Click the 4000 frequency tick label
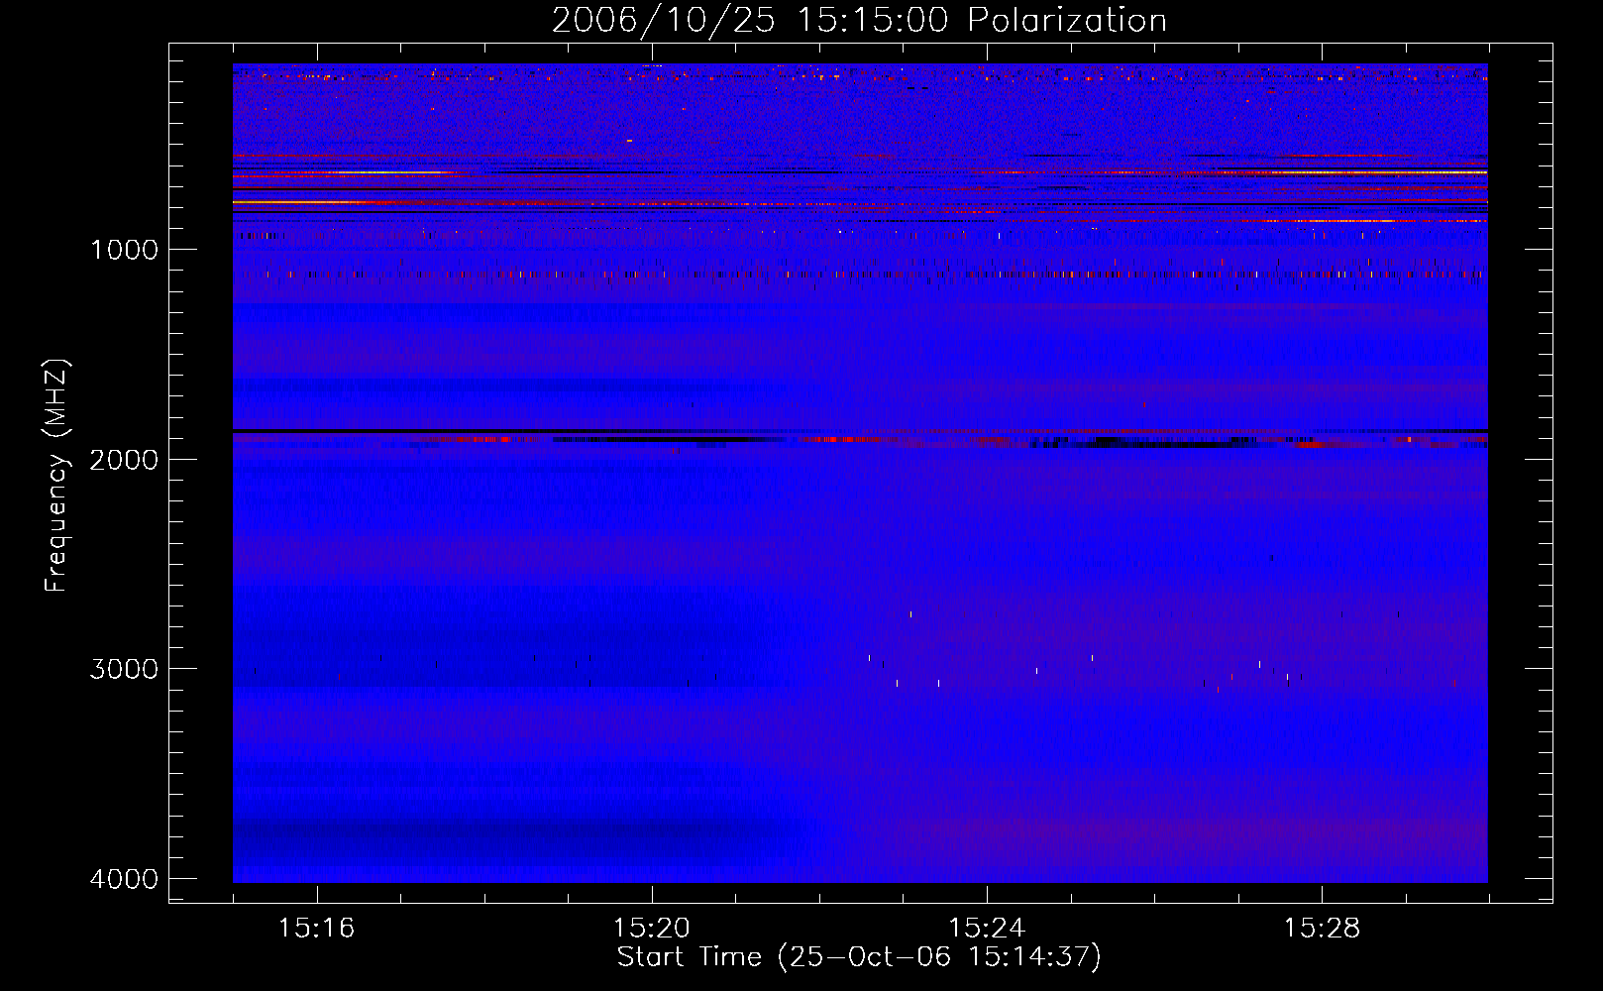 coord(124,879)
